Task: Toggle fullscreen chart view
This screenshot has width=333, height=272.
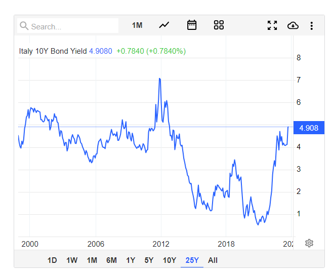Action: click(272, 25)
